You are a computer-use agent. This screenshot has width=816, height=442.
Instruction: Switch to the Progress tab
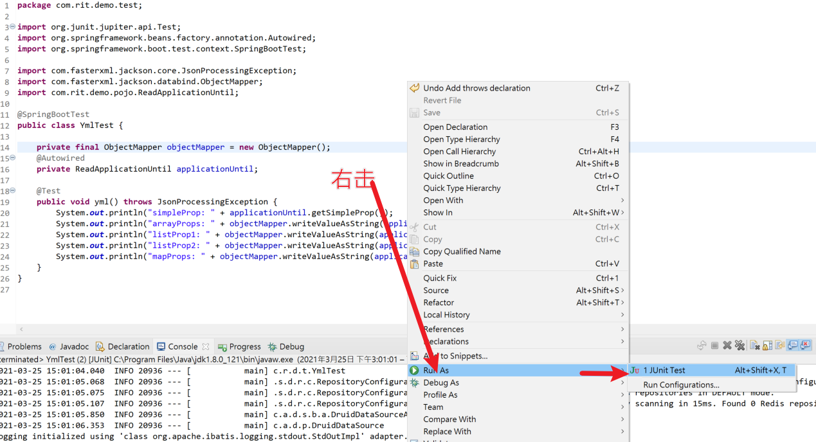click(x=240, y=346)
